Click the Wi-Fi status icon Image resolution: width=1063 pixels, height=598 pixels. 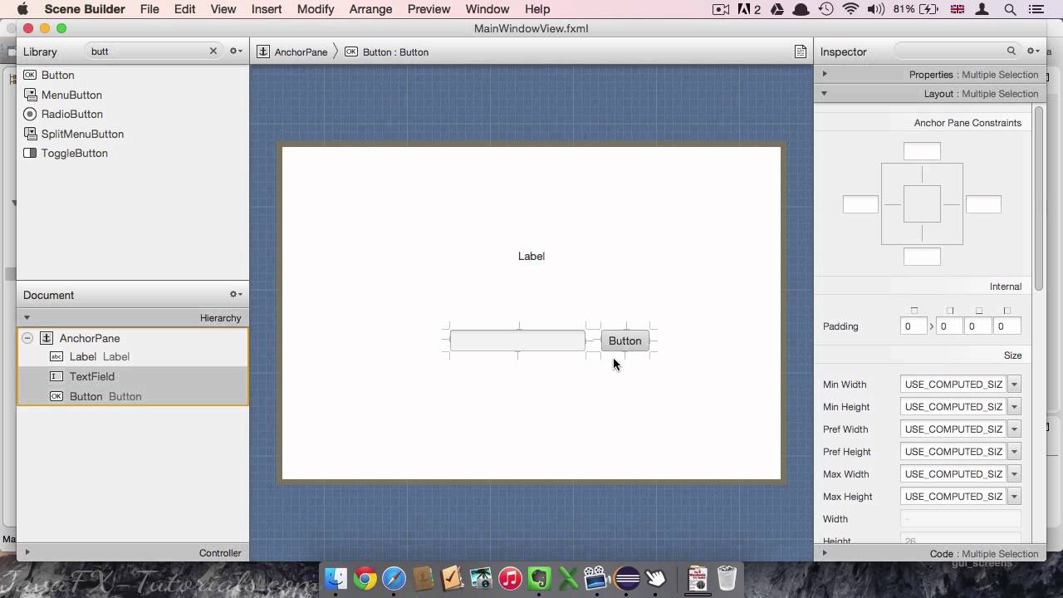pyautogui.click(x=850, y=9)
